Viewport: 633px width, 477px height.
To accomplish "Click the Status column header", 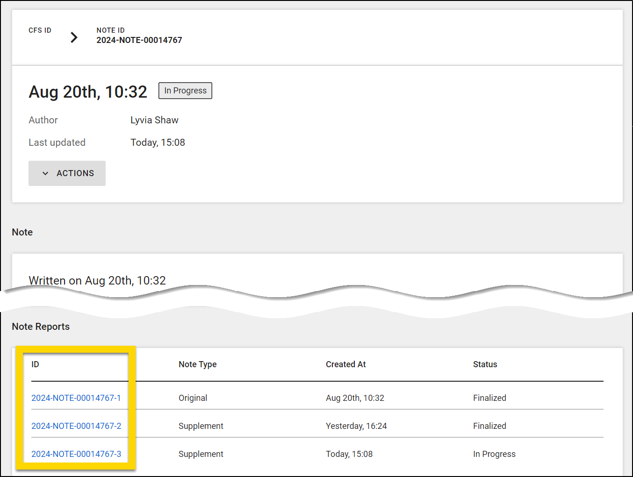I will (485, 364).
